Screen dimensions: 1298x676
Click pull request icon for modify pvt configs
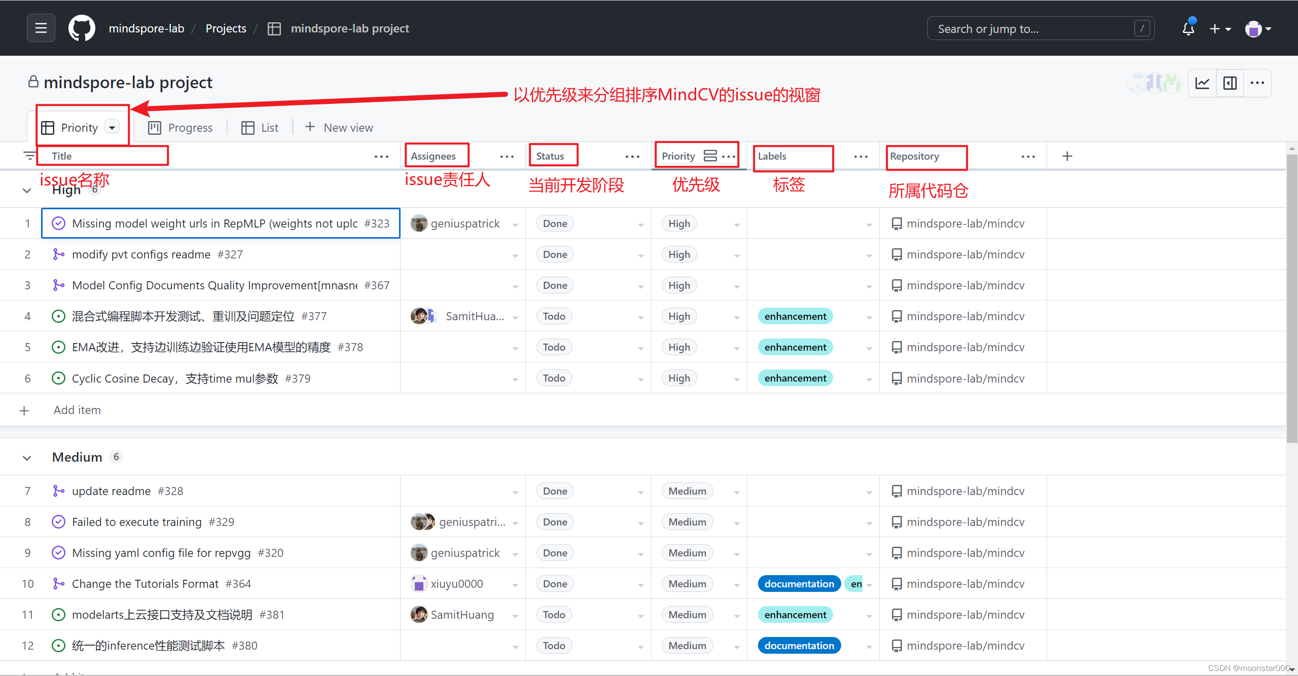coord(59,254)
